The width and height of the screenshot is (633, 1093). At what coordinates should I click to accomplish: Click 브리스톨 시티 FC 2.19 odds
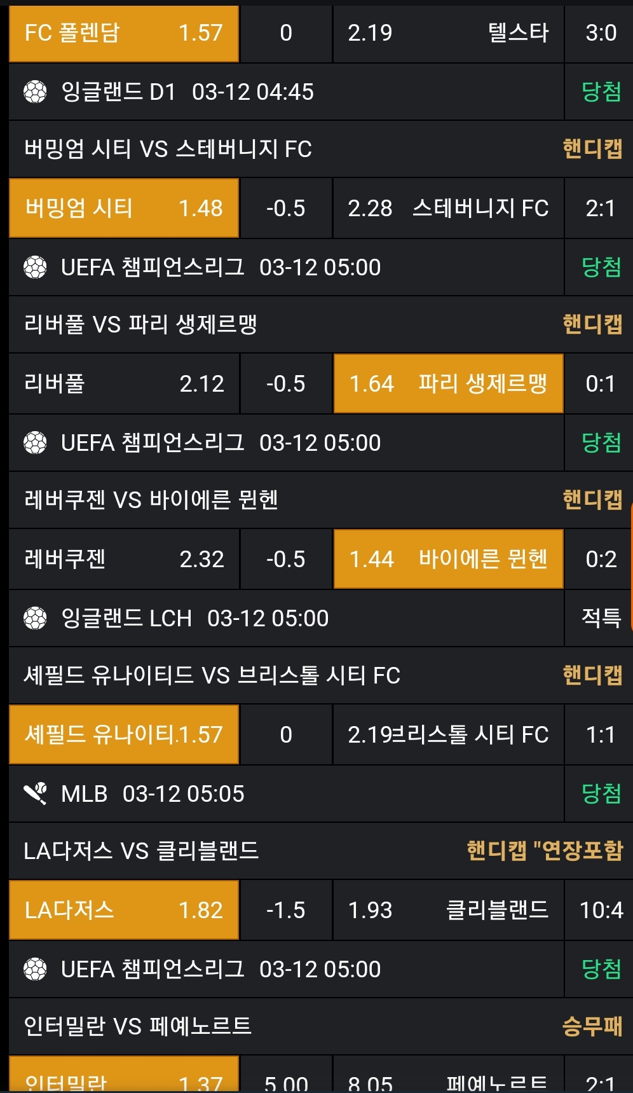[448, 734]
